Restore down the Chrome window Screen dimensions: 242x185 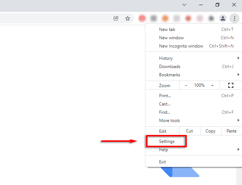217,5
